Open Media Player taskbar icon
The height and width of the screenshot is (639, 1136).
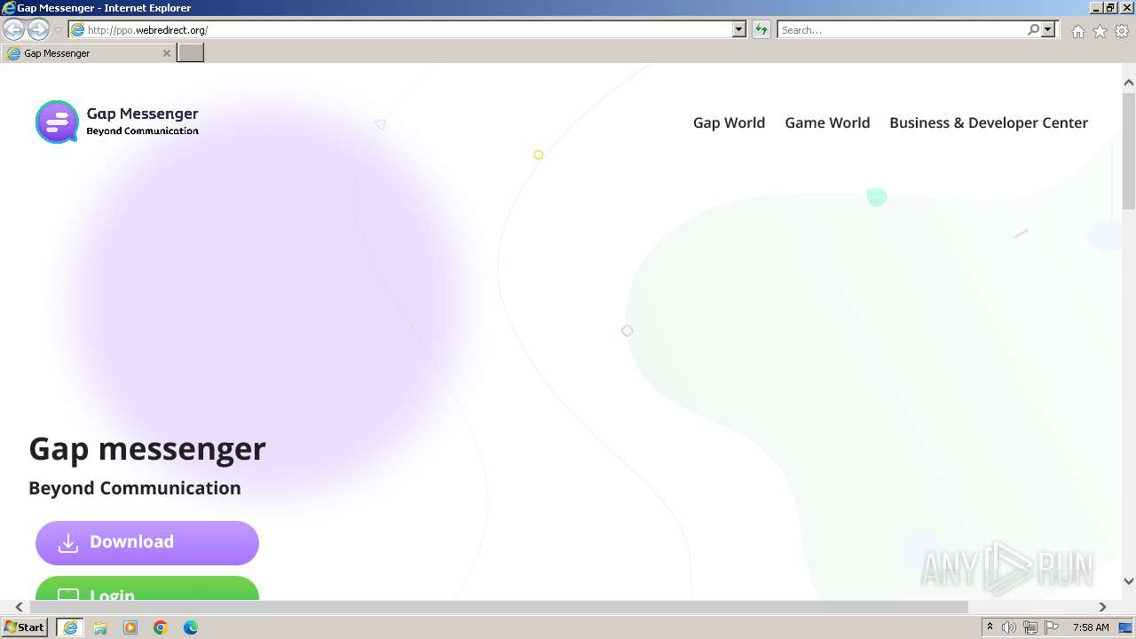click(130, 627)
